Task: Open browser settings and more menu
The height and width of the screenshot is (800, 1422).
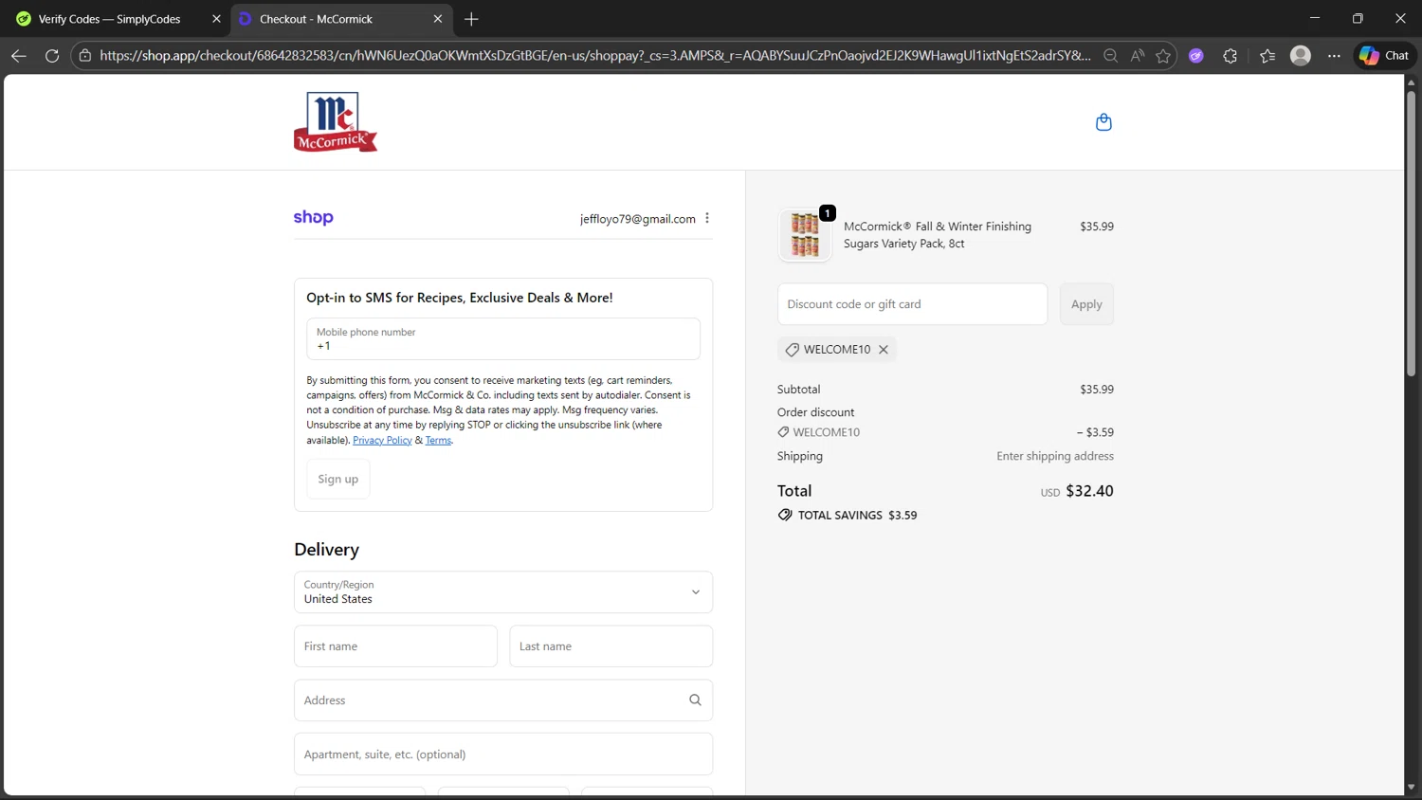Action: click(1334, 56)
